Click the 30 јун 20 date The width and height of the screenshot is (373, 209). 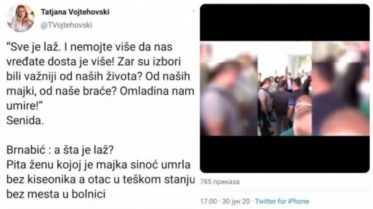(236, 202)
